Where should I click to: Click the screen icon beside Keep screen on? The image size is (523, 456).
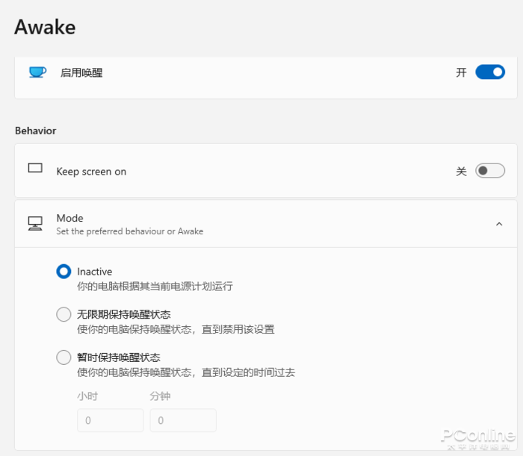tap(35, 169)
